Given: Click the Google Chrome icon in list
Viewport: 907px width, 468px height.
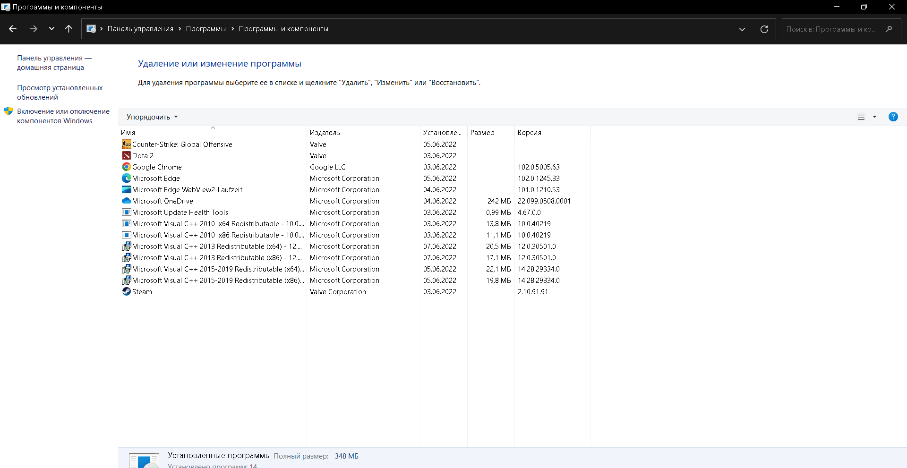Looking at the screenshot, I should [126, 167].
